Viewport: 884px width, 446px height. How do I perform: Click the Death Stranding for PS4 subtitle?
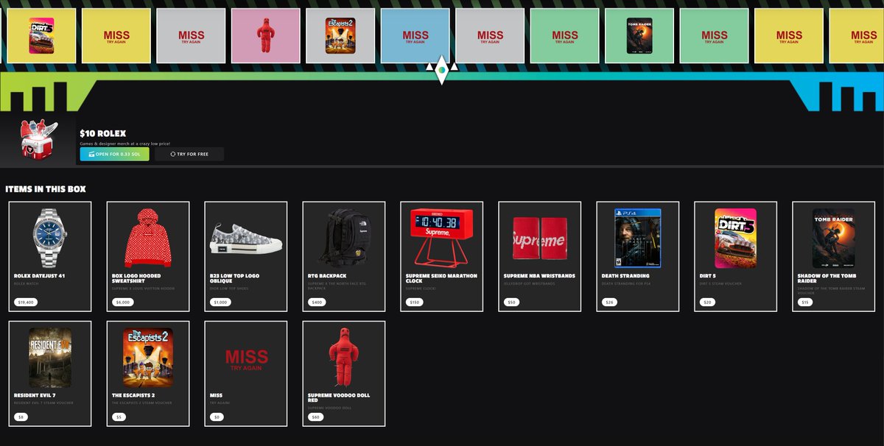click(x=625, y=283)
